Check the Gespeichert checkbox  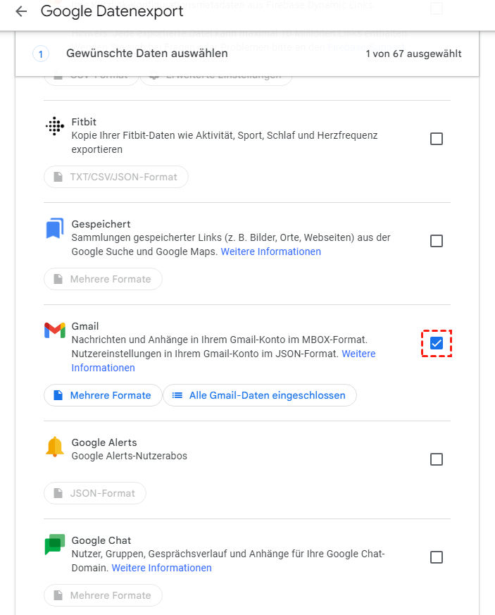point(437,241)
